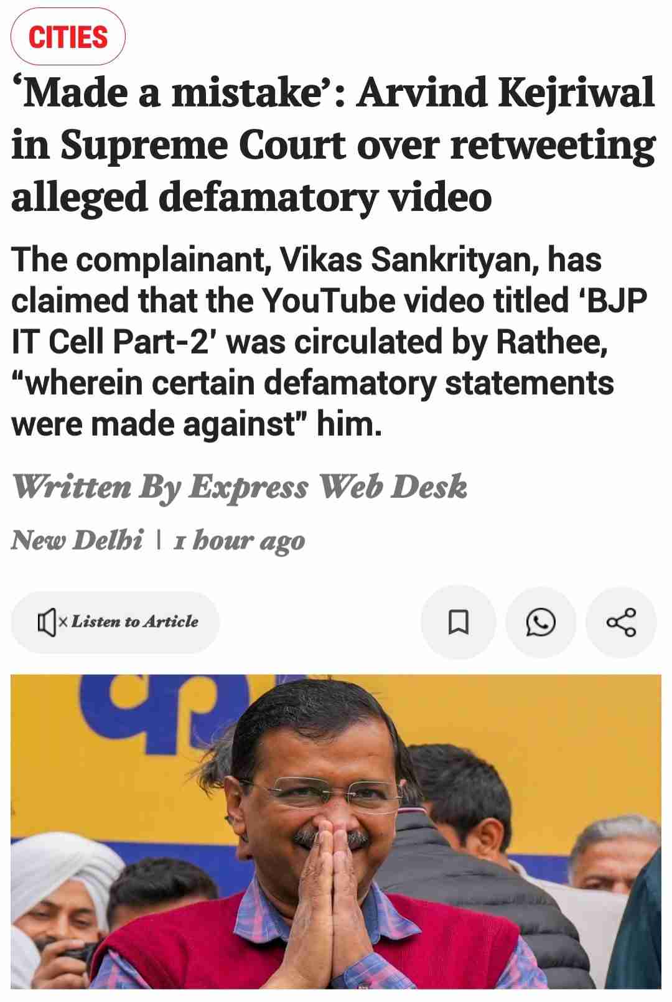Click 'Supreme Court' in the headline
Image resolution: width=672 pixels, height=1002 pixels.
[x=203, y=146]
